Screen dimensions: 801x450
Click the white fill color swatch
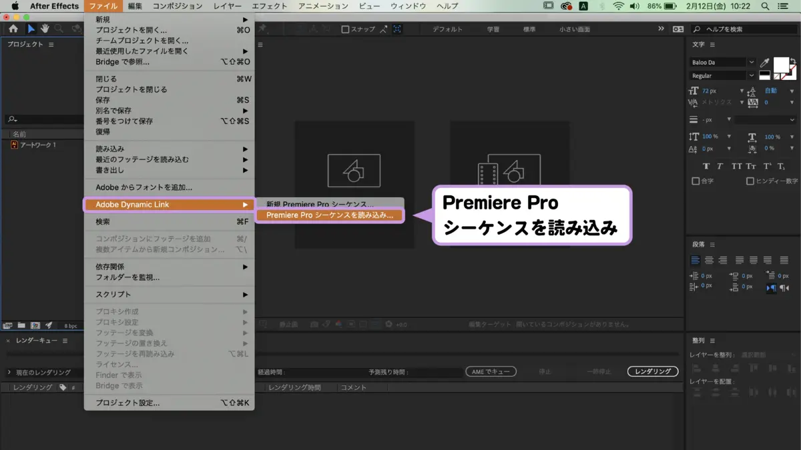[781, 65]
